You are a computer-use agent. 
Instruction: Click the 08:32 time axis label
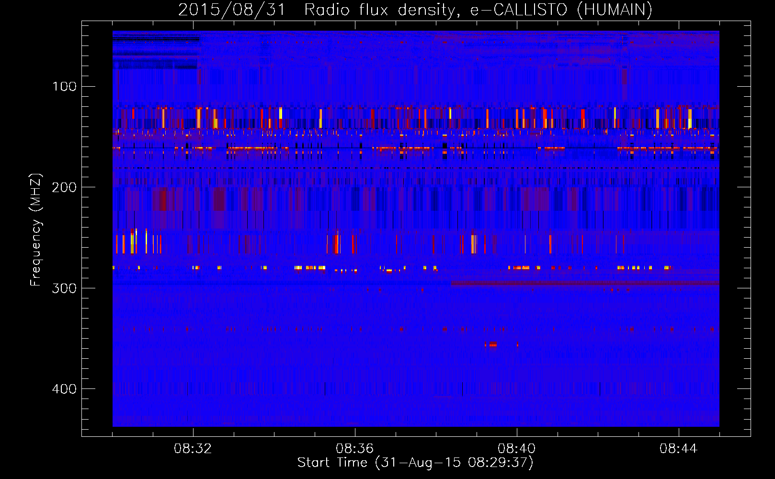click(x=193, y=449)
